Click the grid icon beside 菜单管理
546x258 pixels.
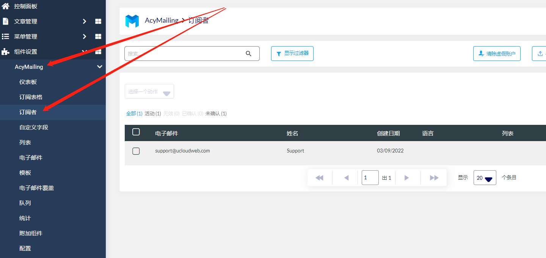click(x=98, y=37)
